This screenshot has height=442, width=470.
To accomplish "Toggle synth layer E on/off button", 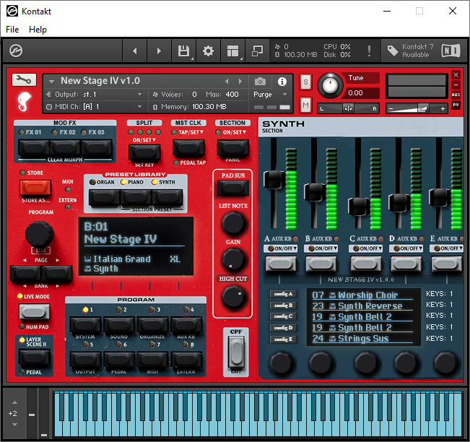I will pyautogui.click(x=447, y=264).
